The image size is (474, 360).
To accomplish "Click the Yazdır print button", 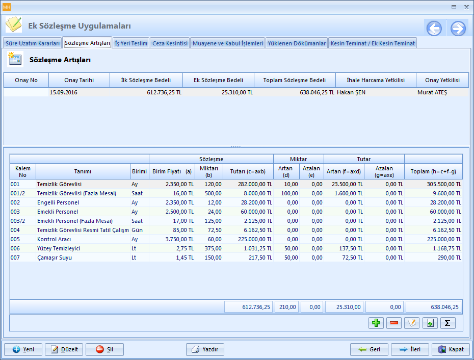I will [x=205, y=349].
